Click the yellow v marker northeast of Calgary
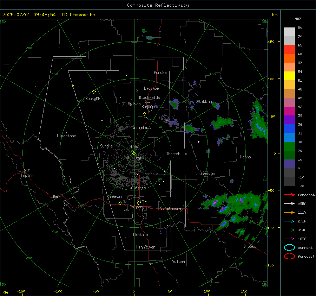The height and width of the screenshot is (296, 316). (146, 201)
